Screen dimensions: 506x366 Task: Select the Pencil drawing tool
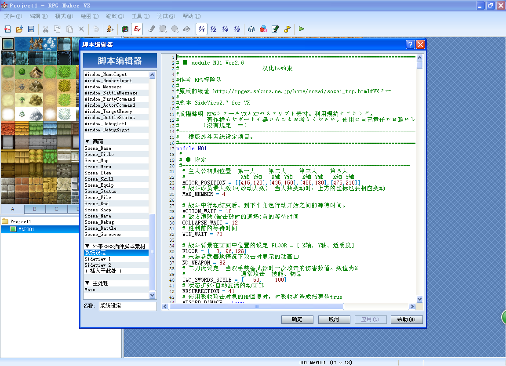(151, 29)
